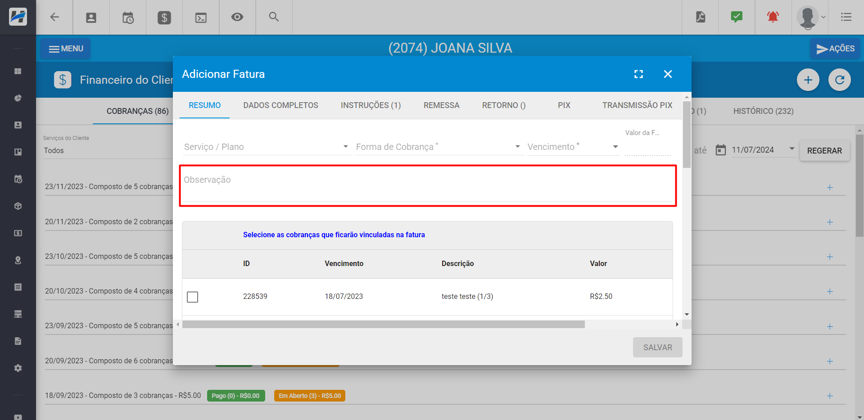Image resolution: width=864 pixels, height=420 pixels.
Task: Open the cube package icon in sidebar
Action: 18,206
